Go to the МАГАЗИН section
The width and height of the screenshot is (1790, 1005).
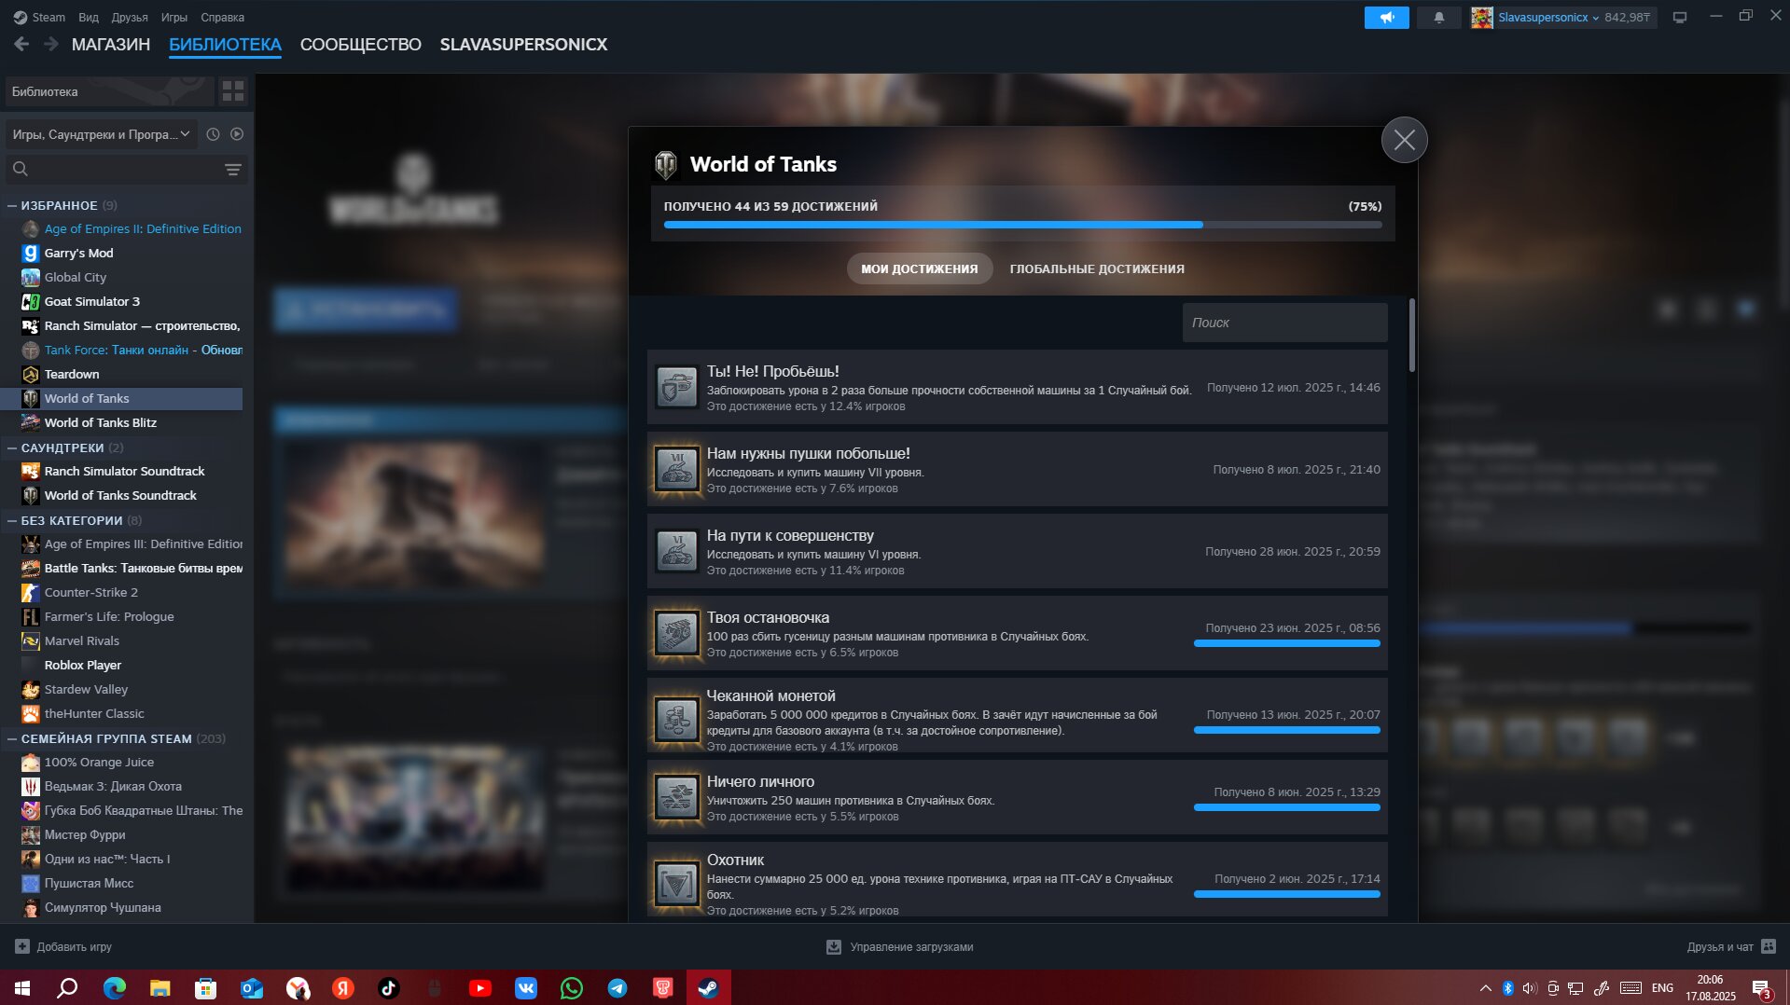coord(111,44)
